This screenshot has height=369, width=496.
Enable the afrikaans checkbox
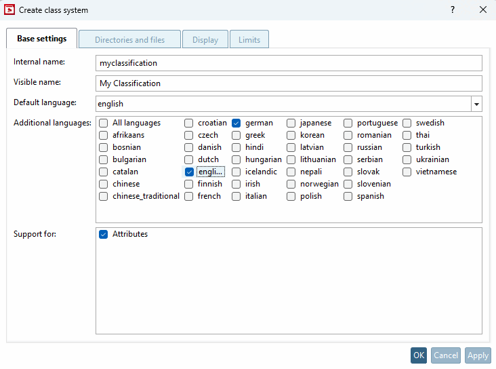click(104, 135)
